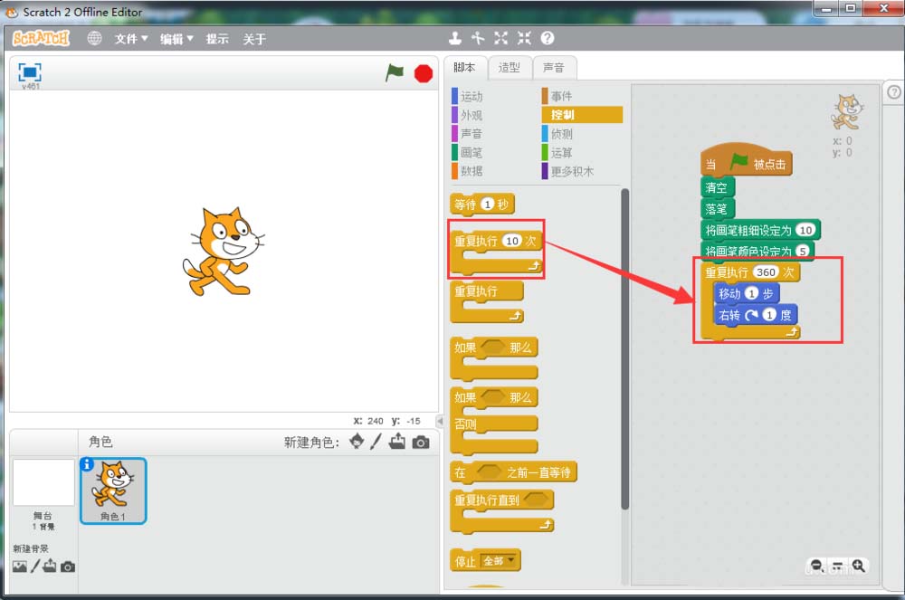Click the 清空 block in script
Screen dimensions: 905x600
coord(716,187)
